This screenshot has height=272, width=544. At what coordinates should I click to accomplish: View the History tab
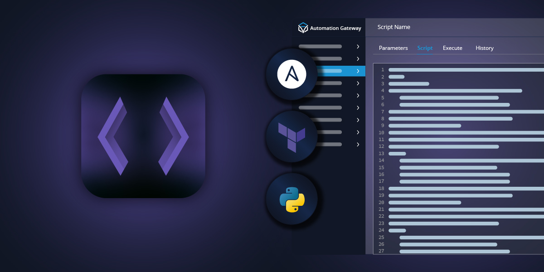[484, 48]
